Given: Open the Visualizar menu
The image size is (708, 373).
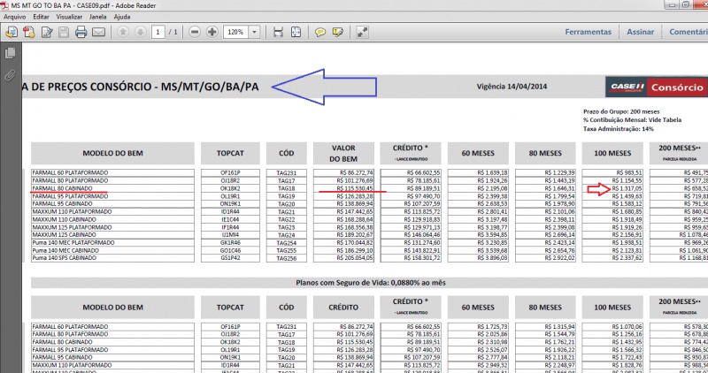Looking at the screenshot, I should pos(69,17).
